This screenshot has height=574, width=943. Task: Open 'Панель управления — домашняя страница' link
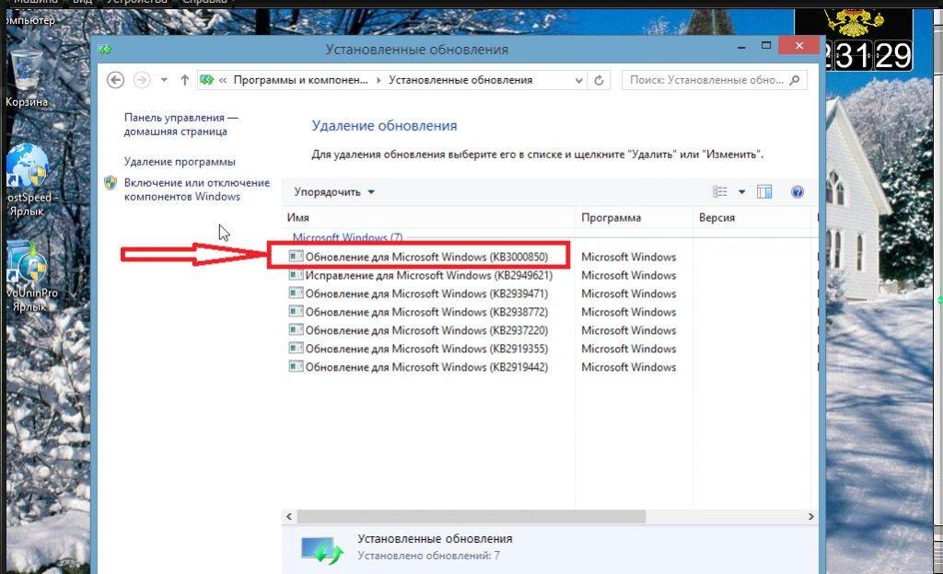181,124
